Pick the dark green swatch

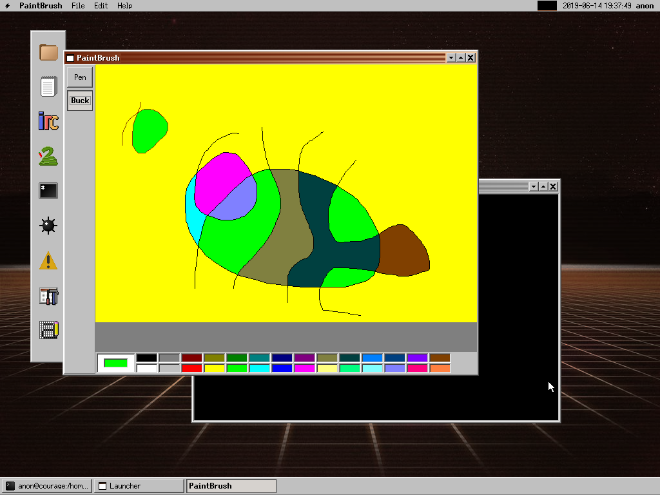[x=237, y=358]
